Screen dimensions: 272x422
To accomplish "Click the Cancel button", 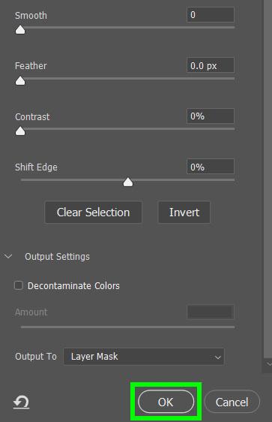I will pos(232,402).
